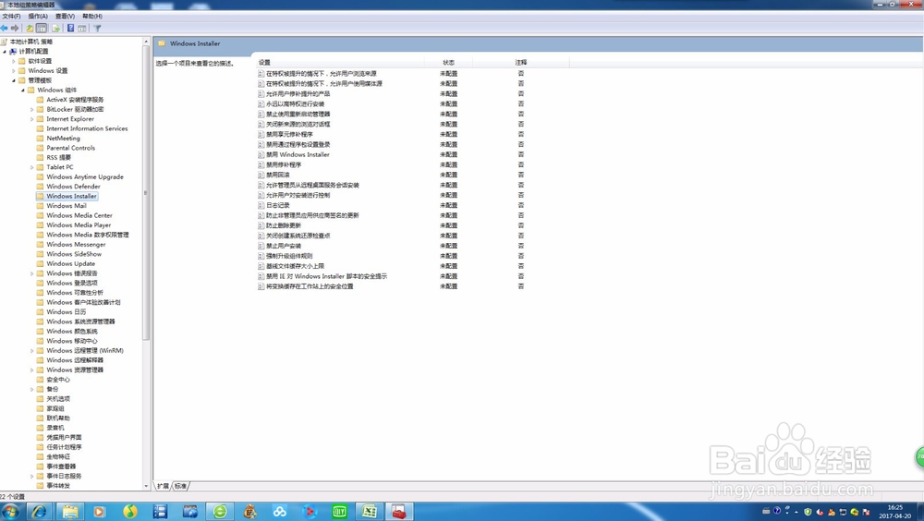Select the Windows Defender tree folder
The image size is (924, 521).
[73, 187]
